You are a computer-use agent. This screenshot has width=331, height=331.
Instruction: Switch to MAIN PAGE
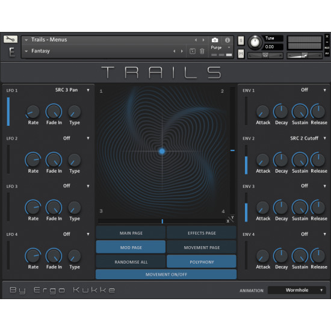point(131,233)
